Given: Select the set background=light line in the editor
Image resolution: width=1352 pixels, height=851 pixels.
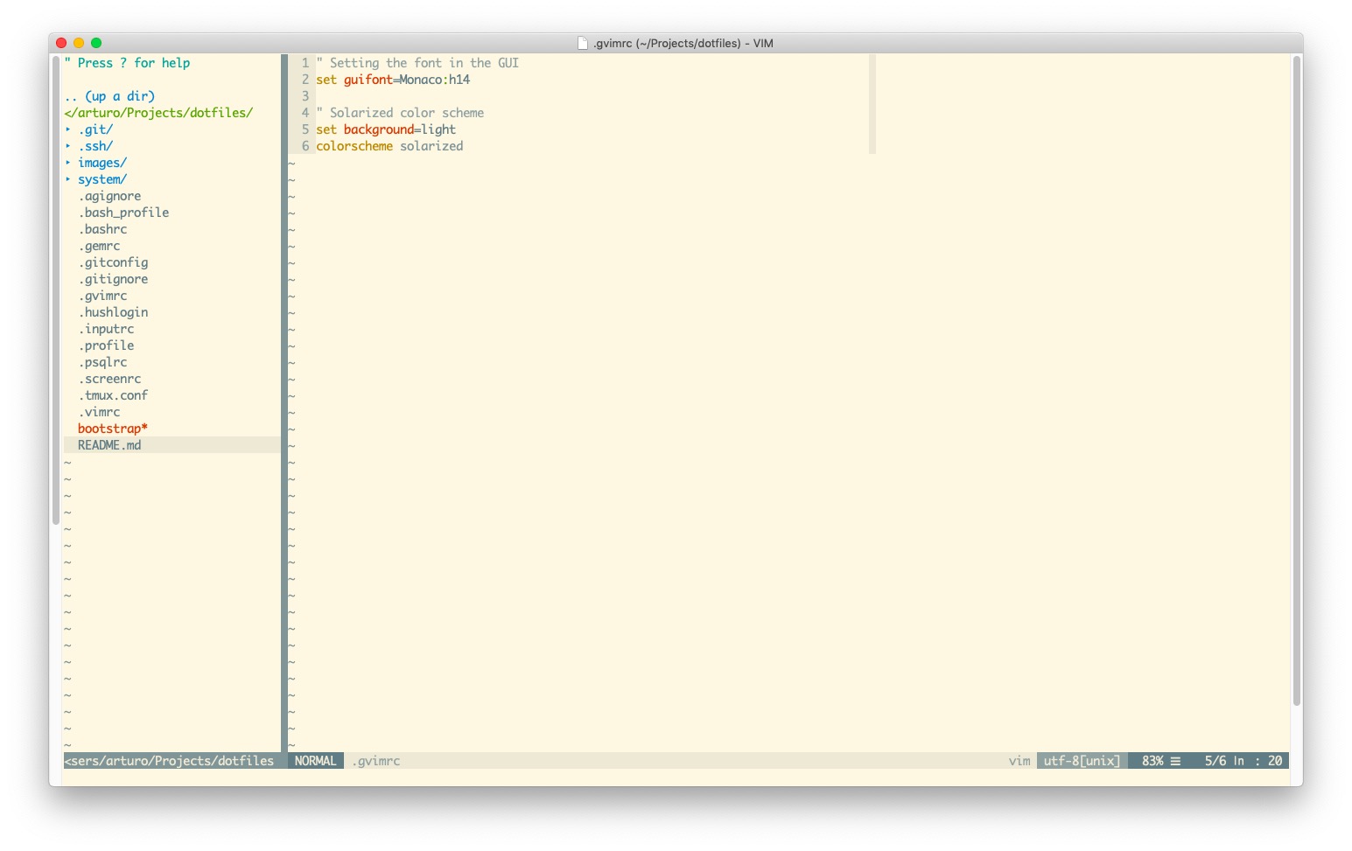Looking at the screenshot, I should tap(385, 129).
